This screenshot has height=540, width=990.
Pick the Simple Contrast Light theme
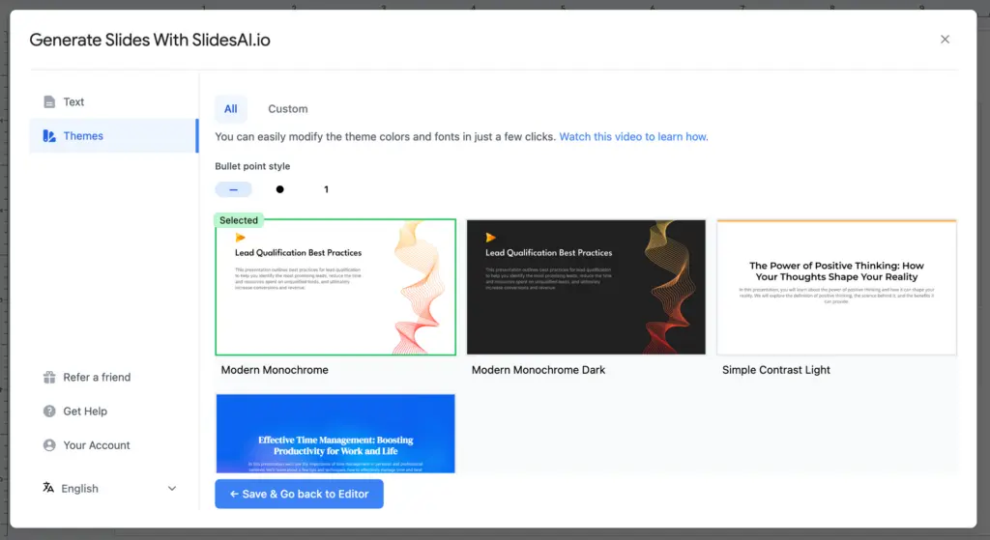[x=836, y=287]
